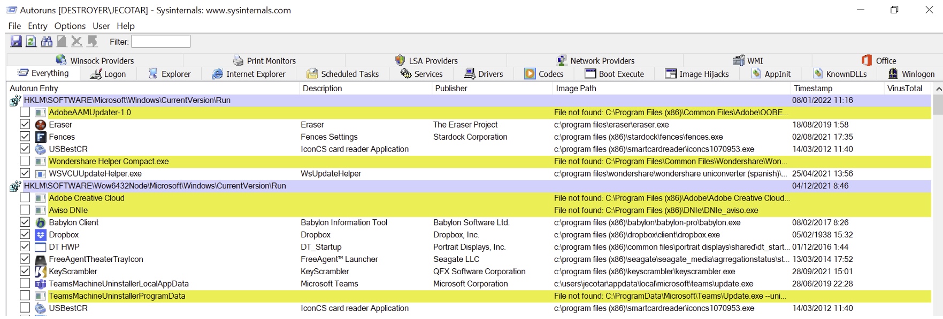Screen dimensions: 943x319
Task: Click the Wondershare Helper Compact.exe entry's icon
Action: (x=40, y=162)
